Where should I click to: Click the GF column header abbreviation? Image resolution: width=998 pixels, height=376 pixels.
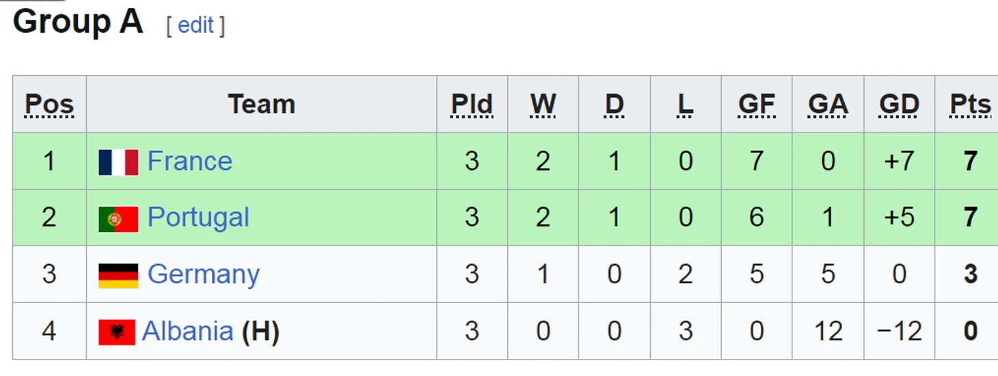click(757, 104)
